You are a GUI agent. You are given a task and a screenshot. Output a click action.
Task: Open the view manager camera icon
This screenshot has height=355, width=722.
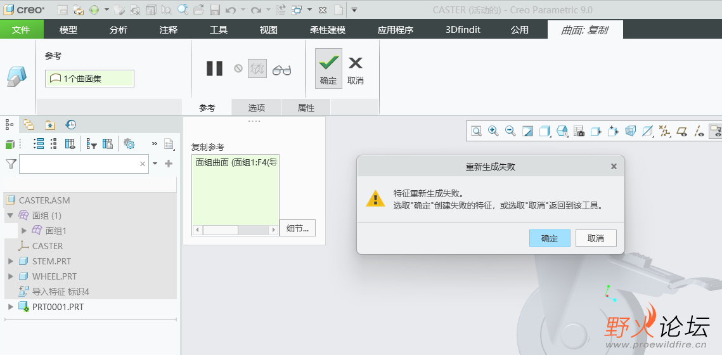coord(579,132)
